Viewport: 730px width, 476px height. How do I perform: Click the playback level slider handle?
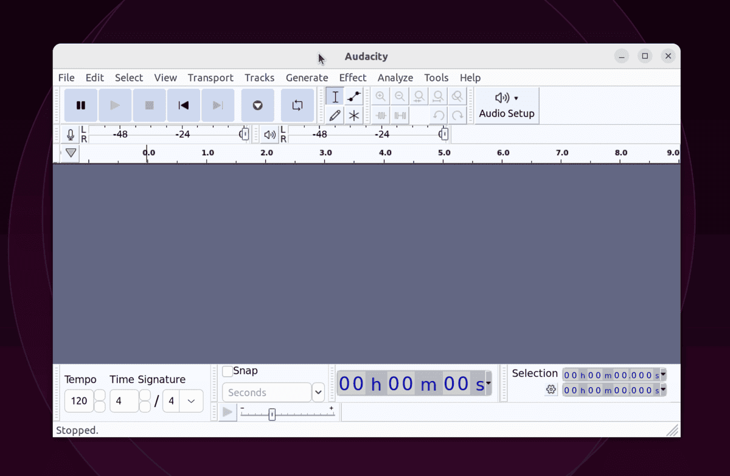pos(444,135)
